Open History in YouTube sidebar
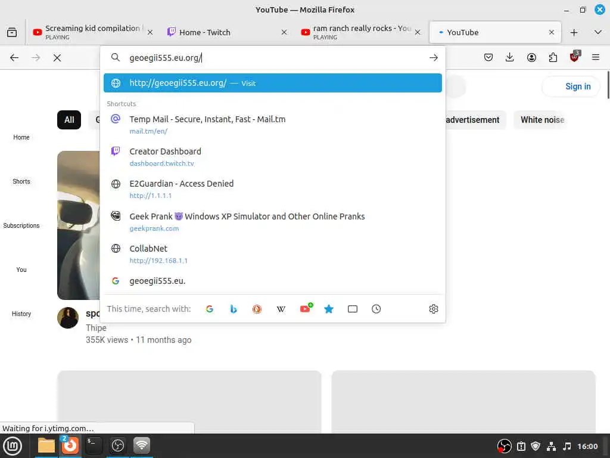 click(x=21, y=314)
